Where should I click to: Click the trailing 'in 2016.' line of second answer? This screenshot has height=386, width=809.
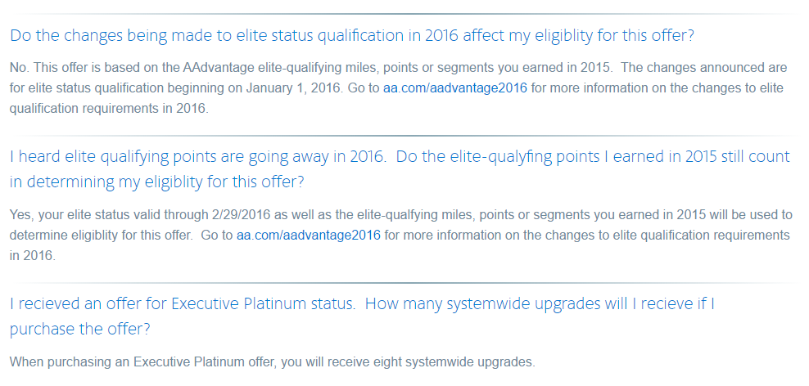[x=33, y=256]
